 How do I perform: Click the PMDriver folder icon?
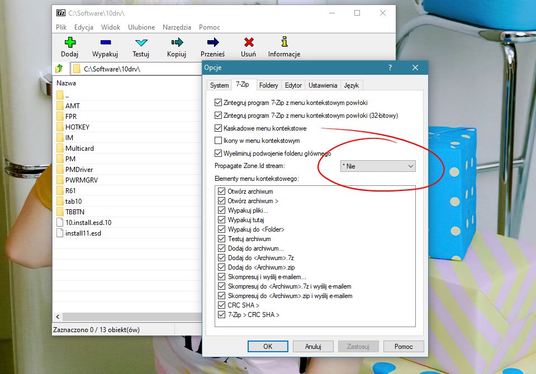(60, 169)
